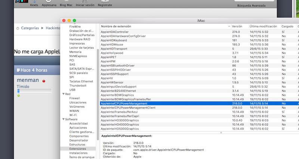This screenshot has width=299, height=159.
Task: Open Búsqueda Avanzada link
Action: click(251, 6)
